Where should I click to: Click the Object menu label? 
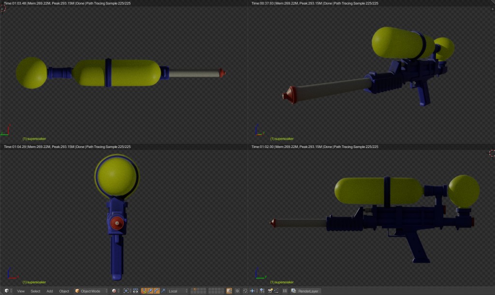[63, 291]
